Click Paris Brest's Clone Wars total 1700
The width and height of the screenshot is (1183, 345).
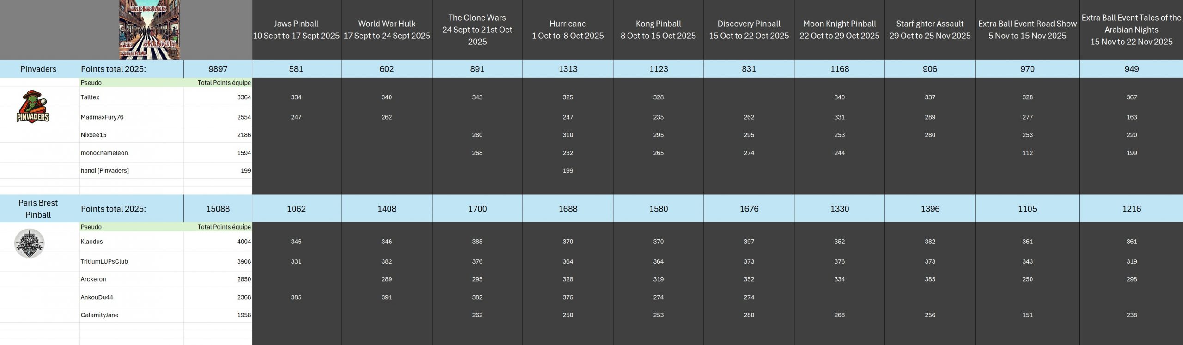(477, 209)
